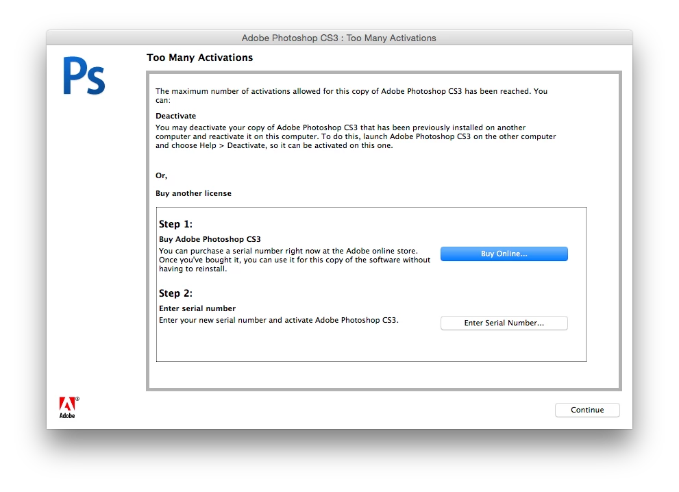This screenshot has height=492, width=679.
Task: Click the text 'Enter your new serial number and activate'
Action: (x=236, y=320)
